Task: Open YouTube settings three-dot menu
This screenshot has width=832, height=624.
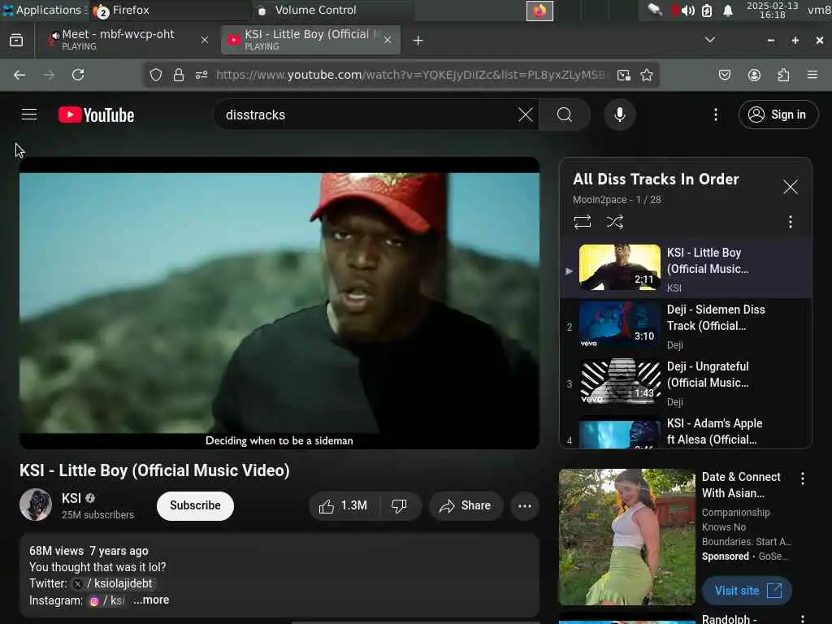Action: [x=715, y=115]
